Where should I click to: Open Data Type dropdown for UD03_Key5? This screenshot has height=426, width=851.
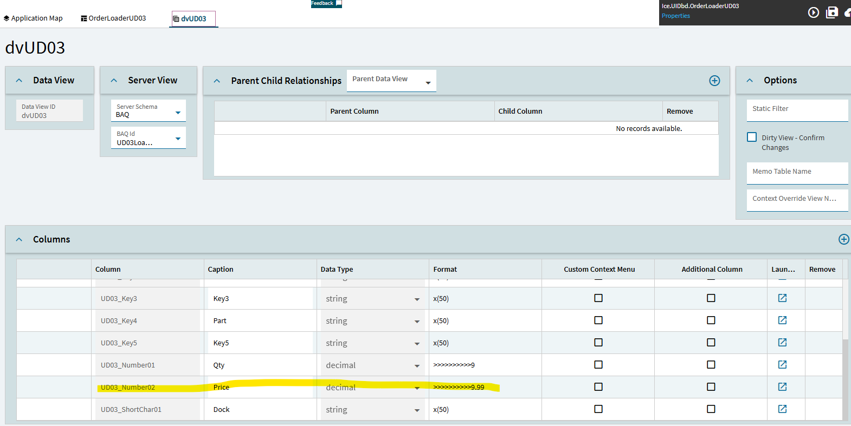coord(417,344)
